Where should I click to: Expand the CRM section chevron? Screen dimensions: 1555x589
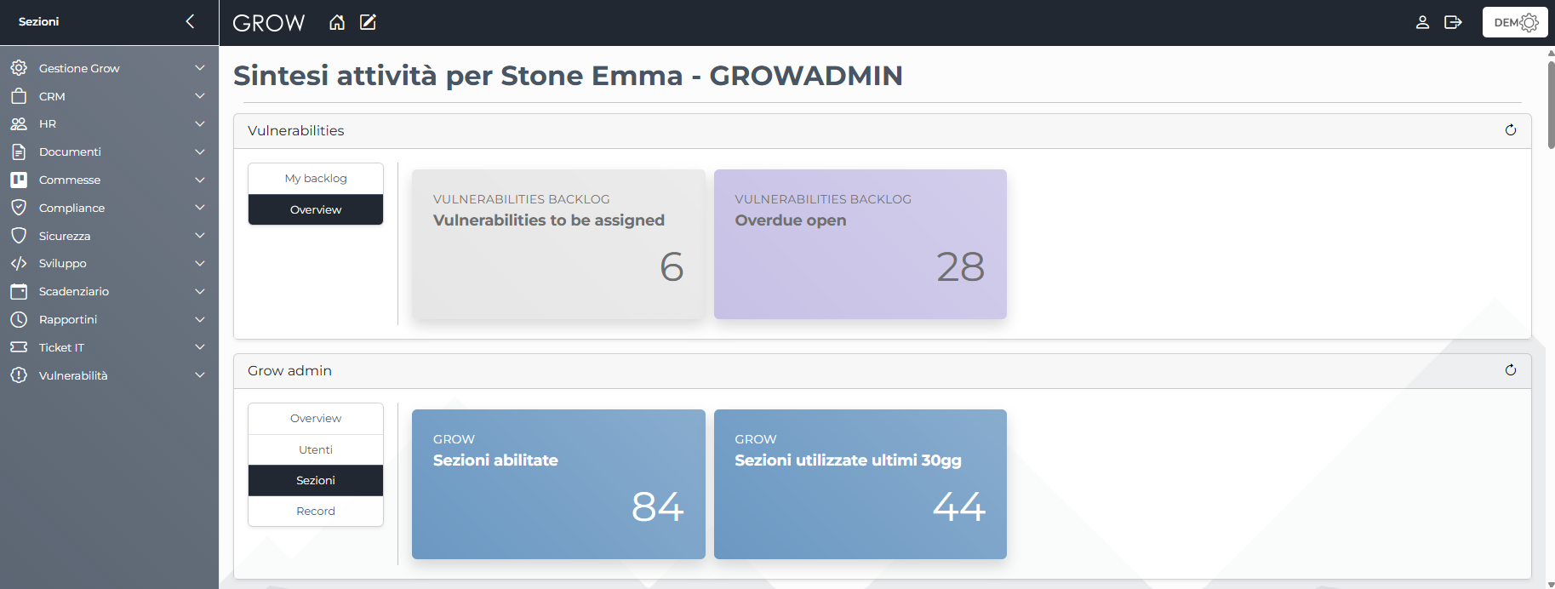coord(200,96)
